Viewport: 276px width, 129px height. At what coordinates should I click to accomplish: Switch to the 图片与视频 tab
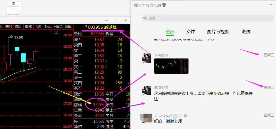(x=218, y=32)
